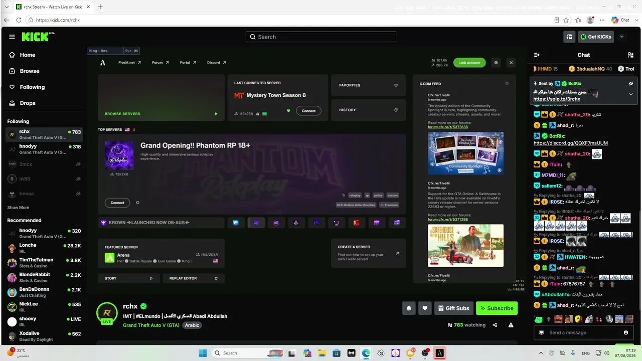Open the Community Spotlight feed image
Screen dimensions: 642x361
point(465,153)
